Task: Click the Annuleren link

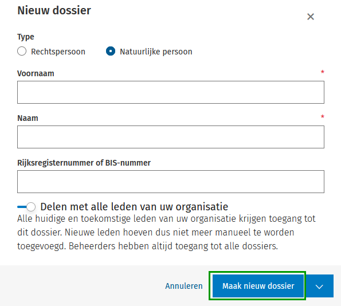Action: click(184, 286)
